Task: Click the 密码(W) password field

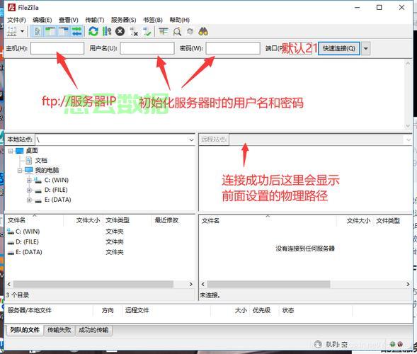Action: [233, 48]
